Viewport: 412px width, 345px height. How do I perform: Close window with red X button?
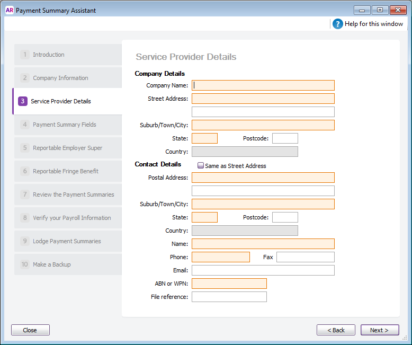pyautogui.click(x=398, y=10)
